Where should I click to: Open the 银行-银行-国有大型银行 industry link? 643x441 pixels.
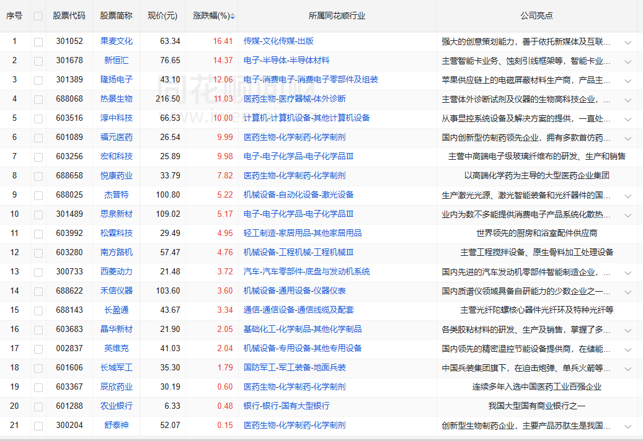(x=286, y=406)
